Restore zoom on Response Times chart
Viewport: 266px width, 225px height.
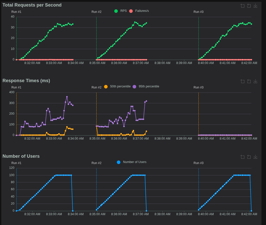(249, 81)
